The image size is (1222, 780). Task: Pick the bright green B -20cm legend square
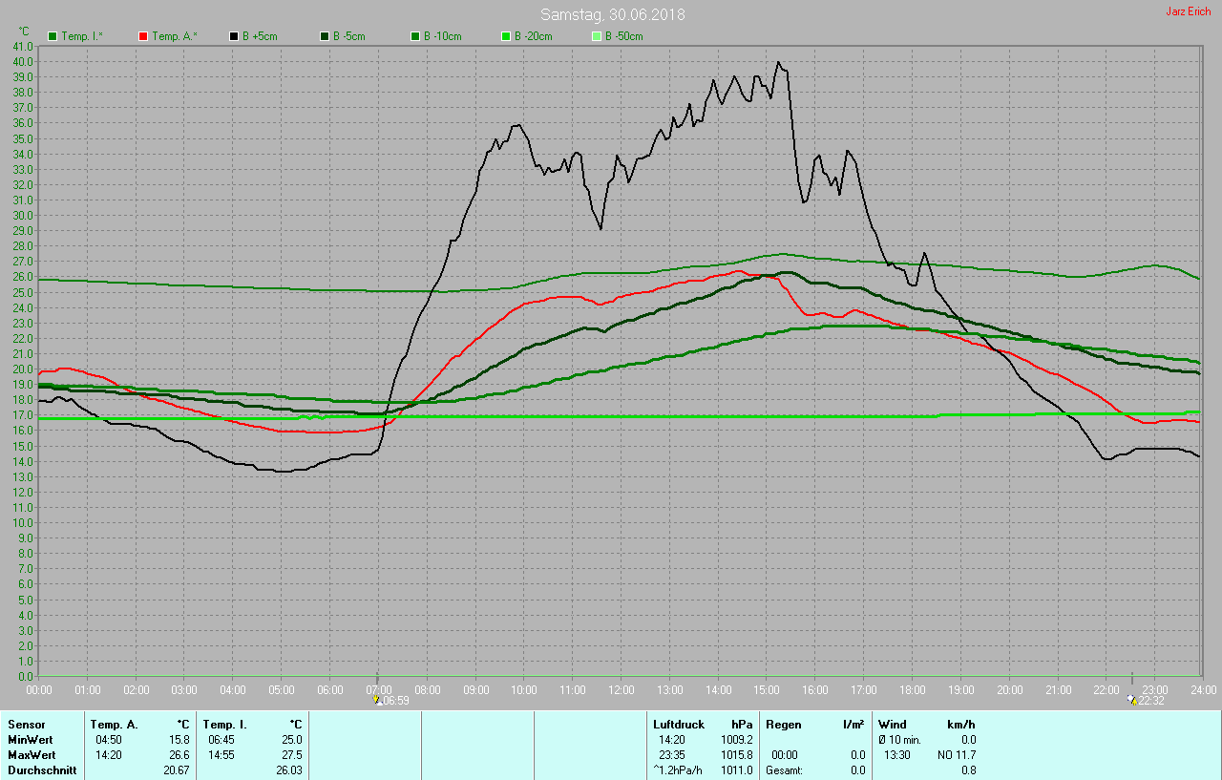pos(506,36)
